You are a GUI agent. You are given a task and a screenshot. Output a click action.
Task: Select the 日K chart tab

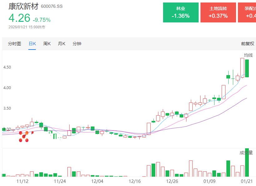pos(32,44)
